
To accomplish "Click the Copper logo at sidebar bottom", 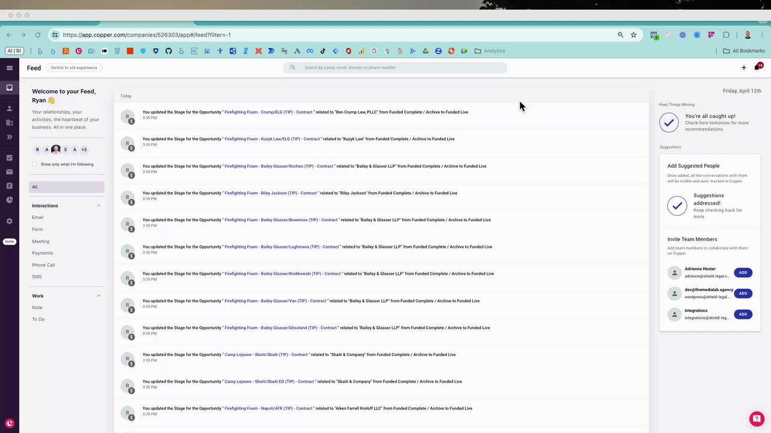I will coord(9,423).
